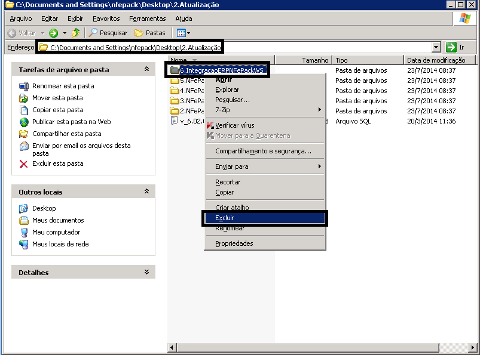Viewport: 480px width, 355px height.
Task: Choose Excluir in the context menu
Action: (225, 218)
